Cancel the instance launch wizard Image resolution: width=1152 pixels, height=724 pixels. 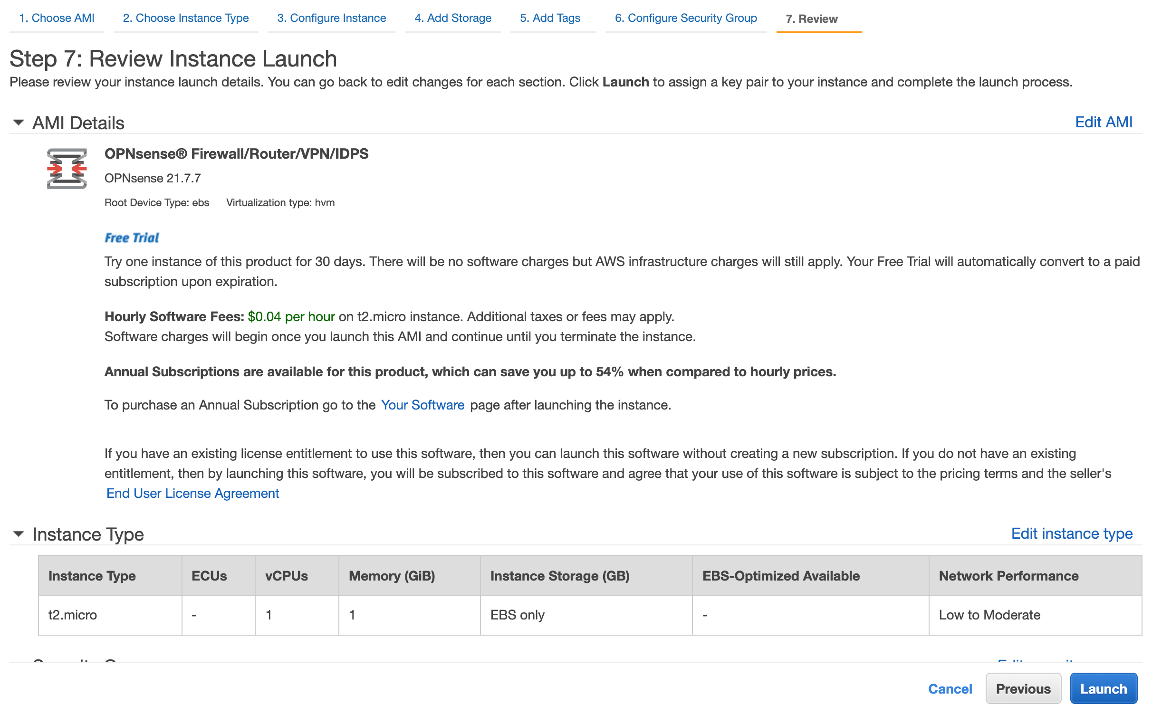(950, 689)
